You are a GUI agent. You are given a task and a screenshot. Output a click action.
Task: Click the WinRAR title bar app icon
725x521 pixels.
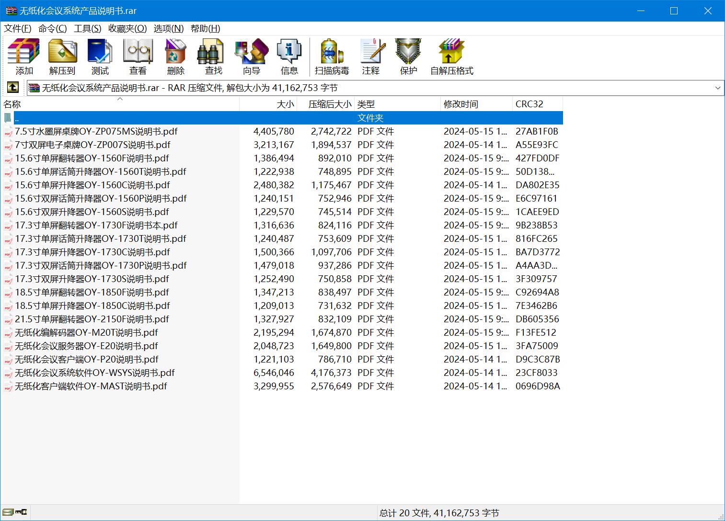[11, 11]
